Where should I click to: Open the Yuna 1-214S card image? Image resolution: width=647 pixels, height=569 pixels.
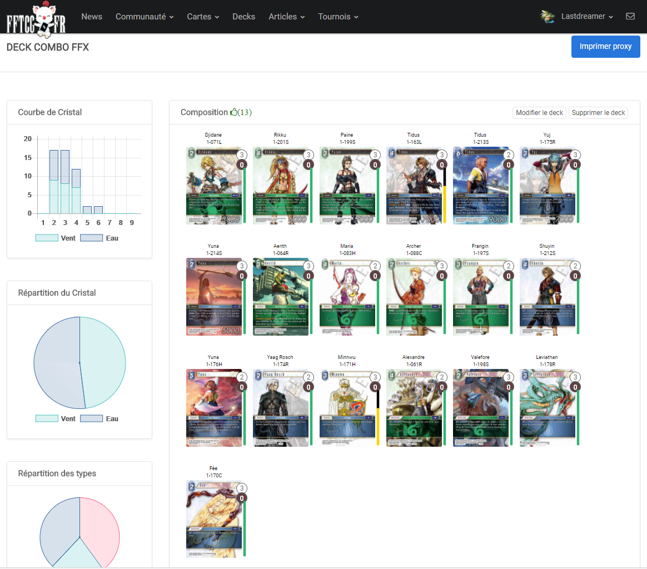pos(214,297)
